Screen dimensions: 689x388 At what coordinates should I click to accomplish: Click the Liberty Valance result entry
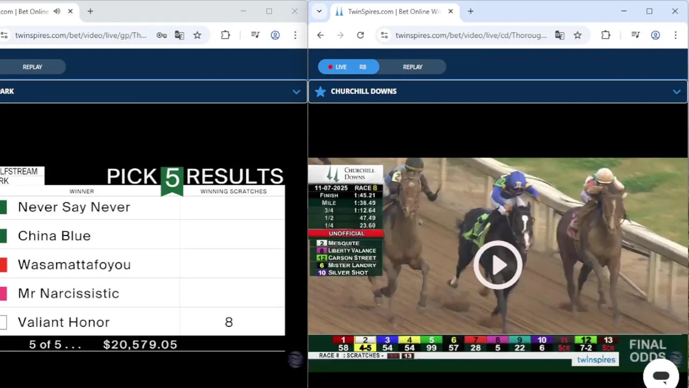[346, 251]
